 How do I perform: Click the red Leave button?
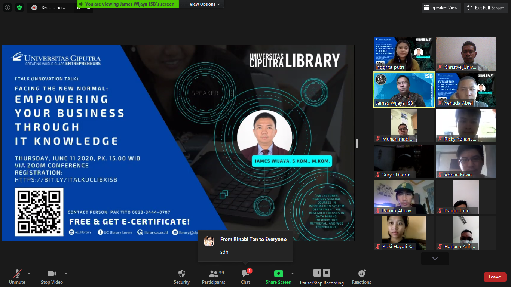495,277
